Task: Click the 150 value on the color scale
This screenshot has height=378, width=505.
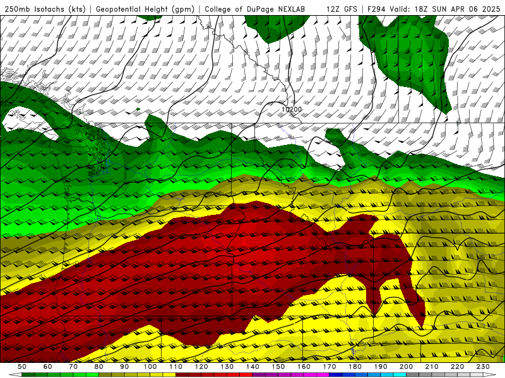Action: point(278,367)
